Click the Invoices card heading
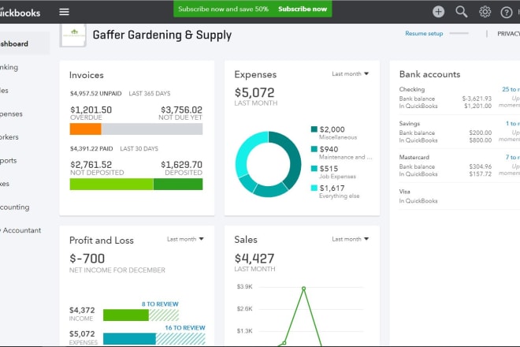This screenshot has height=347, width=520. coord(86,75)
